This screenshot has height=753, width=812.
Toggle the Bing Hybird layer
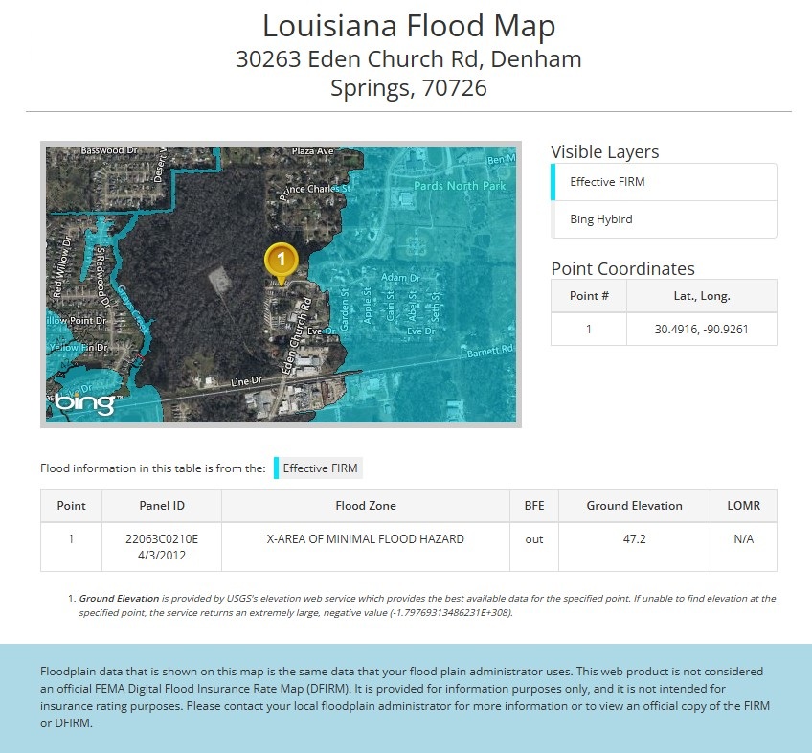601,219
